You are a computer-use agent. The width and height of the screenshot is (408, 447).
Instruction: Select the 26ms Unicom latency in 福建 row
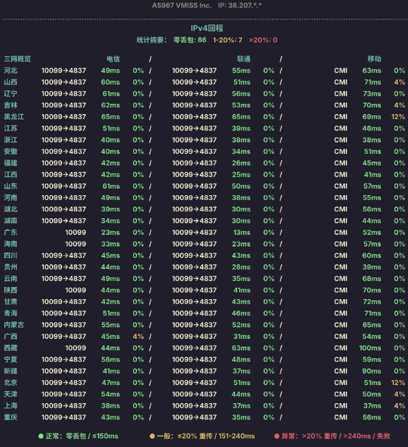click(x=241, y=163)
